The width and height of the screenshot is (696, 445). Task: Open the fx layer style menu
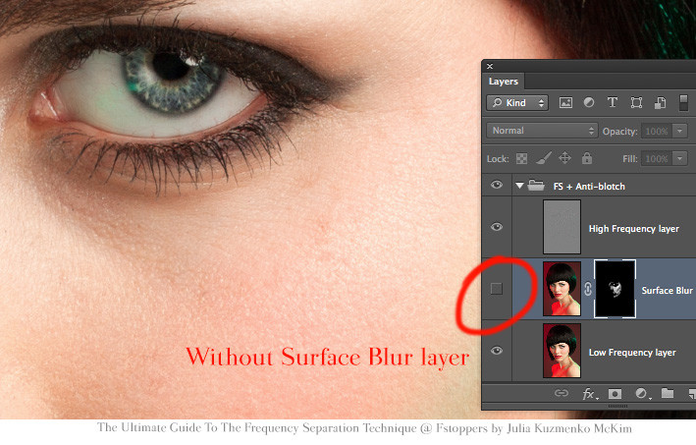tap(590, 394)
